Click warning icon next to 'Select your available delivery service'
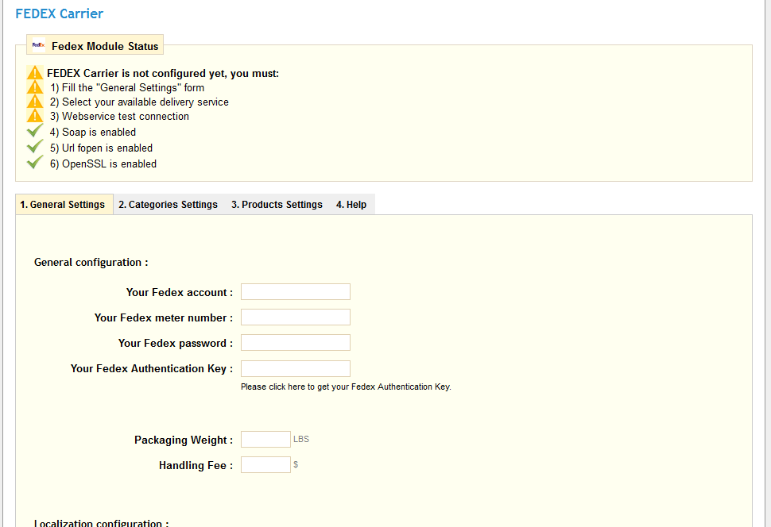Image resolution: width=771 pixels, height=527 pixels. (35, 102)
